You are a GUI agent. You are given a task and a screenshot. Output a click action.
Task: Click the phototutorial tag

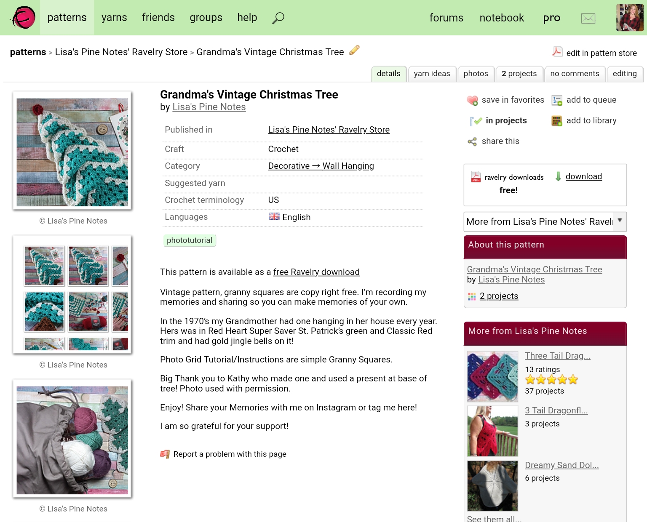tap(190, 240)
